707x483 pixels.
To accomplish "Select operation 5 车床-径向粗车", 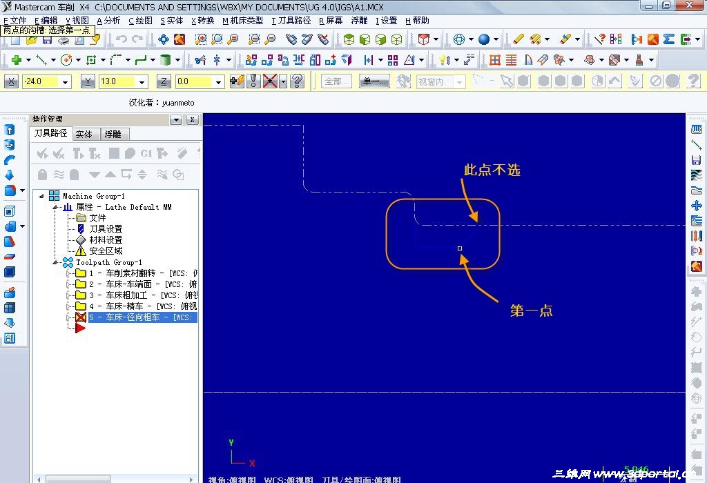I will pyautogui.click(x=142, y=317).
